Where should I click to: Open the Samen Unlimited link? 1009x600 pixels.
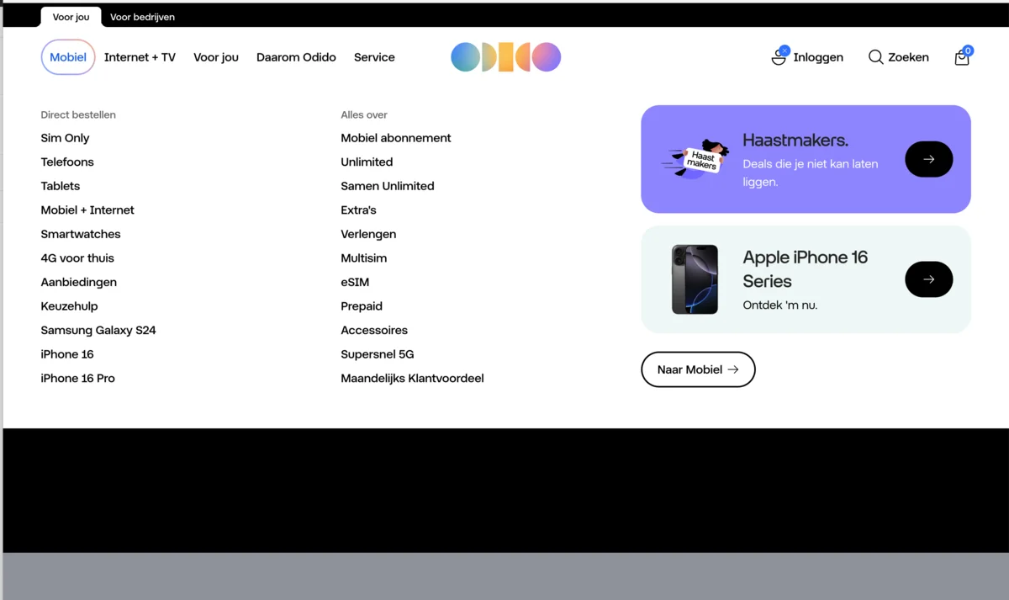pyautogui.click(x=388, y=186)
